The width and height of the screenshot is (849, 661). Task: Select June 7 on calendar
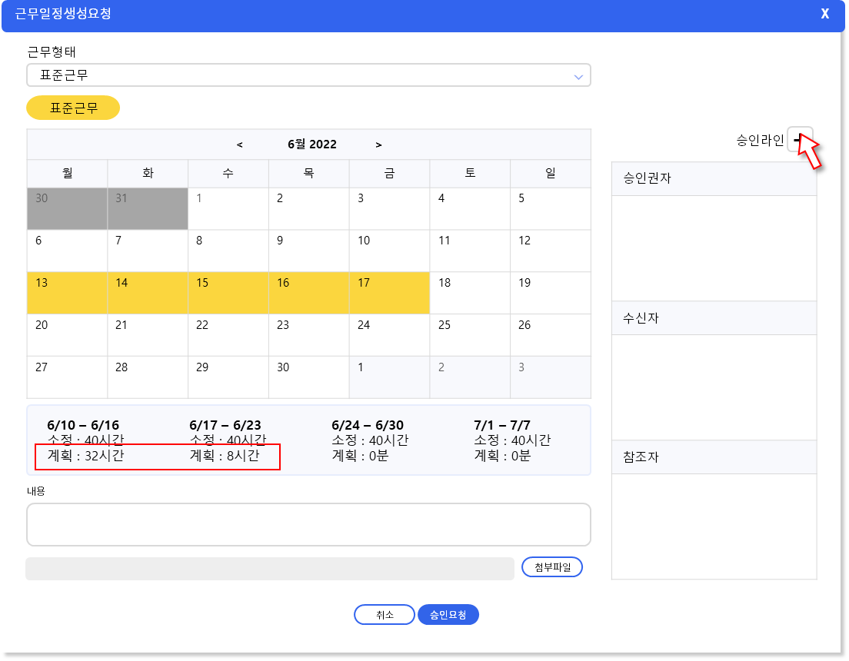click(148, 251)
